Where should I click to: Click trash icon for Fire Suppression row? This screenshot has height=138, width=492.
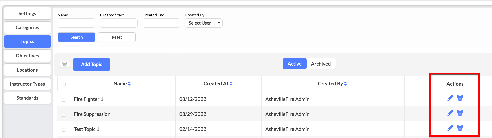pyautogui.click(x=460, y=113)
